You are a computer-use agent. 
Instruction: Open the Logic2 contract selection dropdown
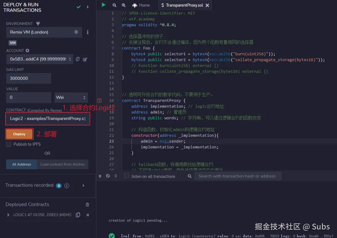click(48, 119)
